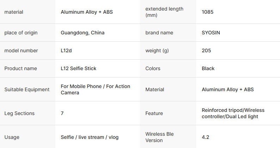
Task: Select the 'place of origin' label
Action: [21, 33]
